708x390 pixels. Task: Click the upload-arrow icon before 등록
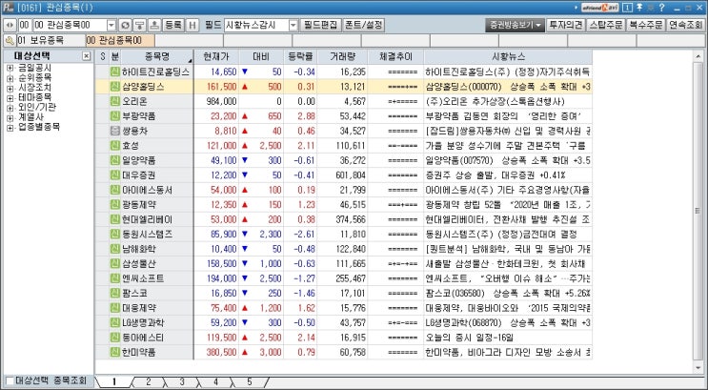[154, 25]
